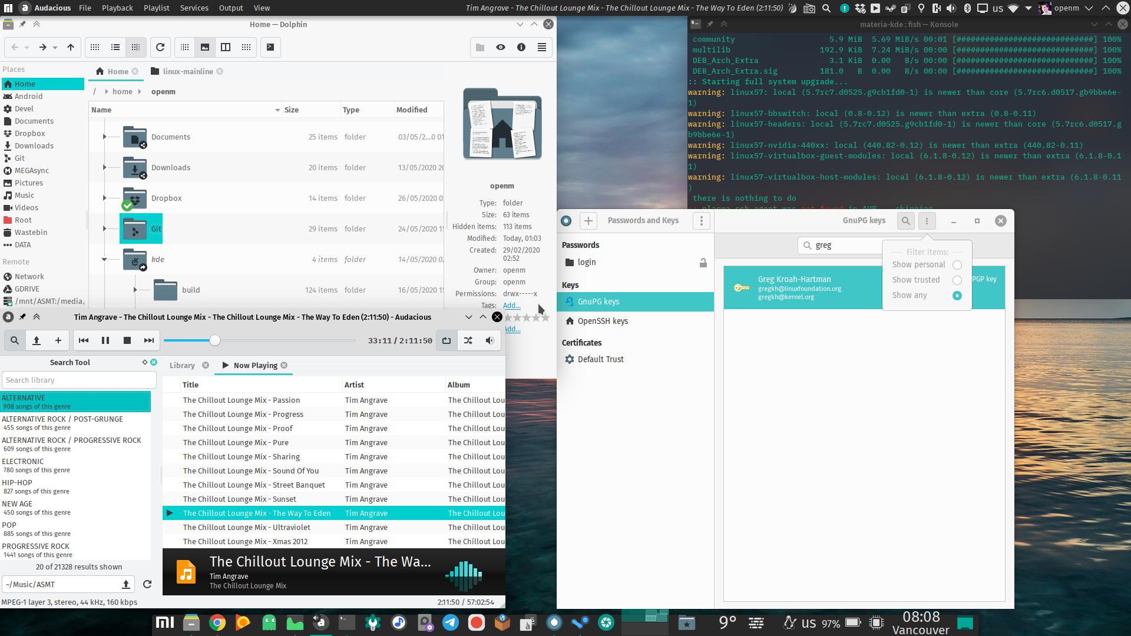The width and height of the screenshot is (1131, 636).
Task: Skip to next track in Audacious
Action: point(149,340)
